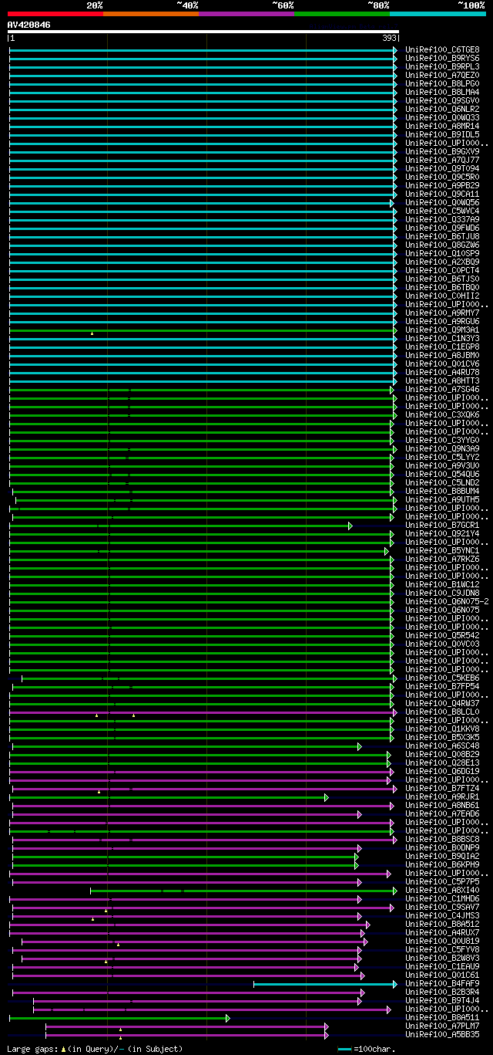
Task: Click the B8A511 alignment arrowhead
Action: (228, 1018)
